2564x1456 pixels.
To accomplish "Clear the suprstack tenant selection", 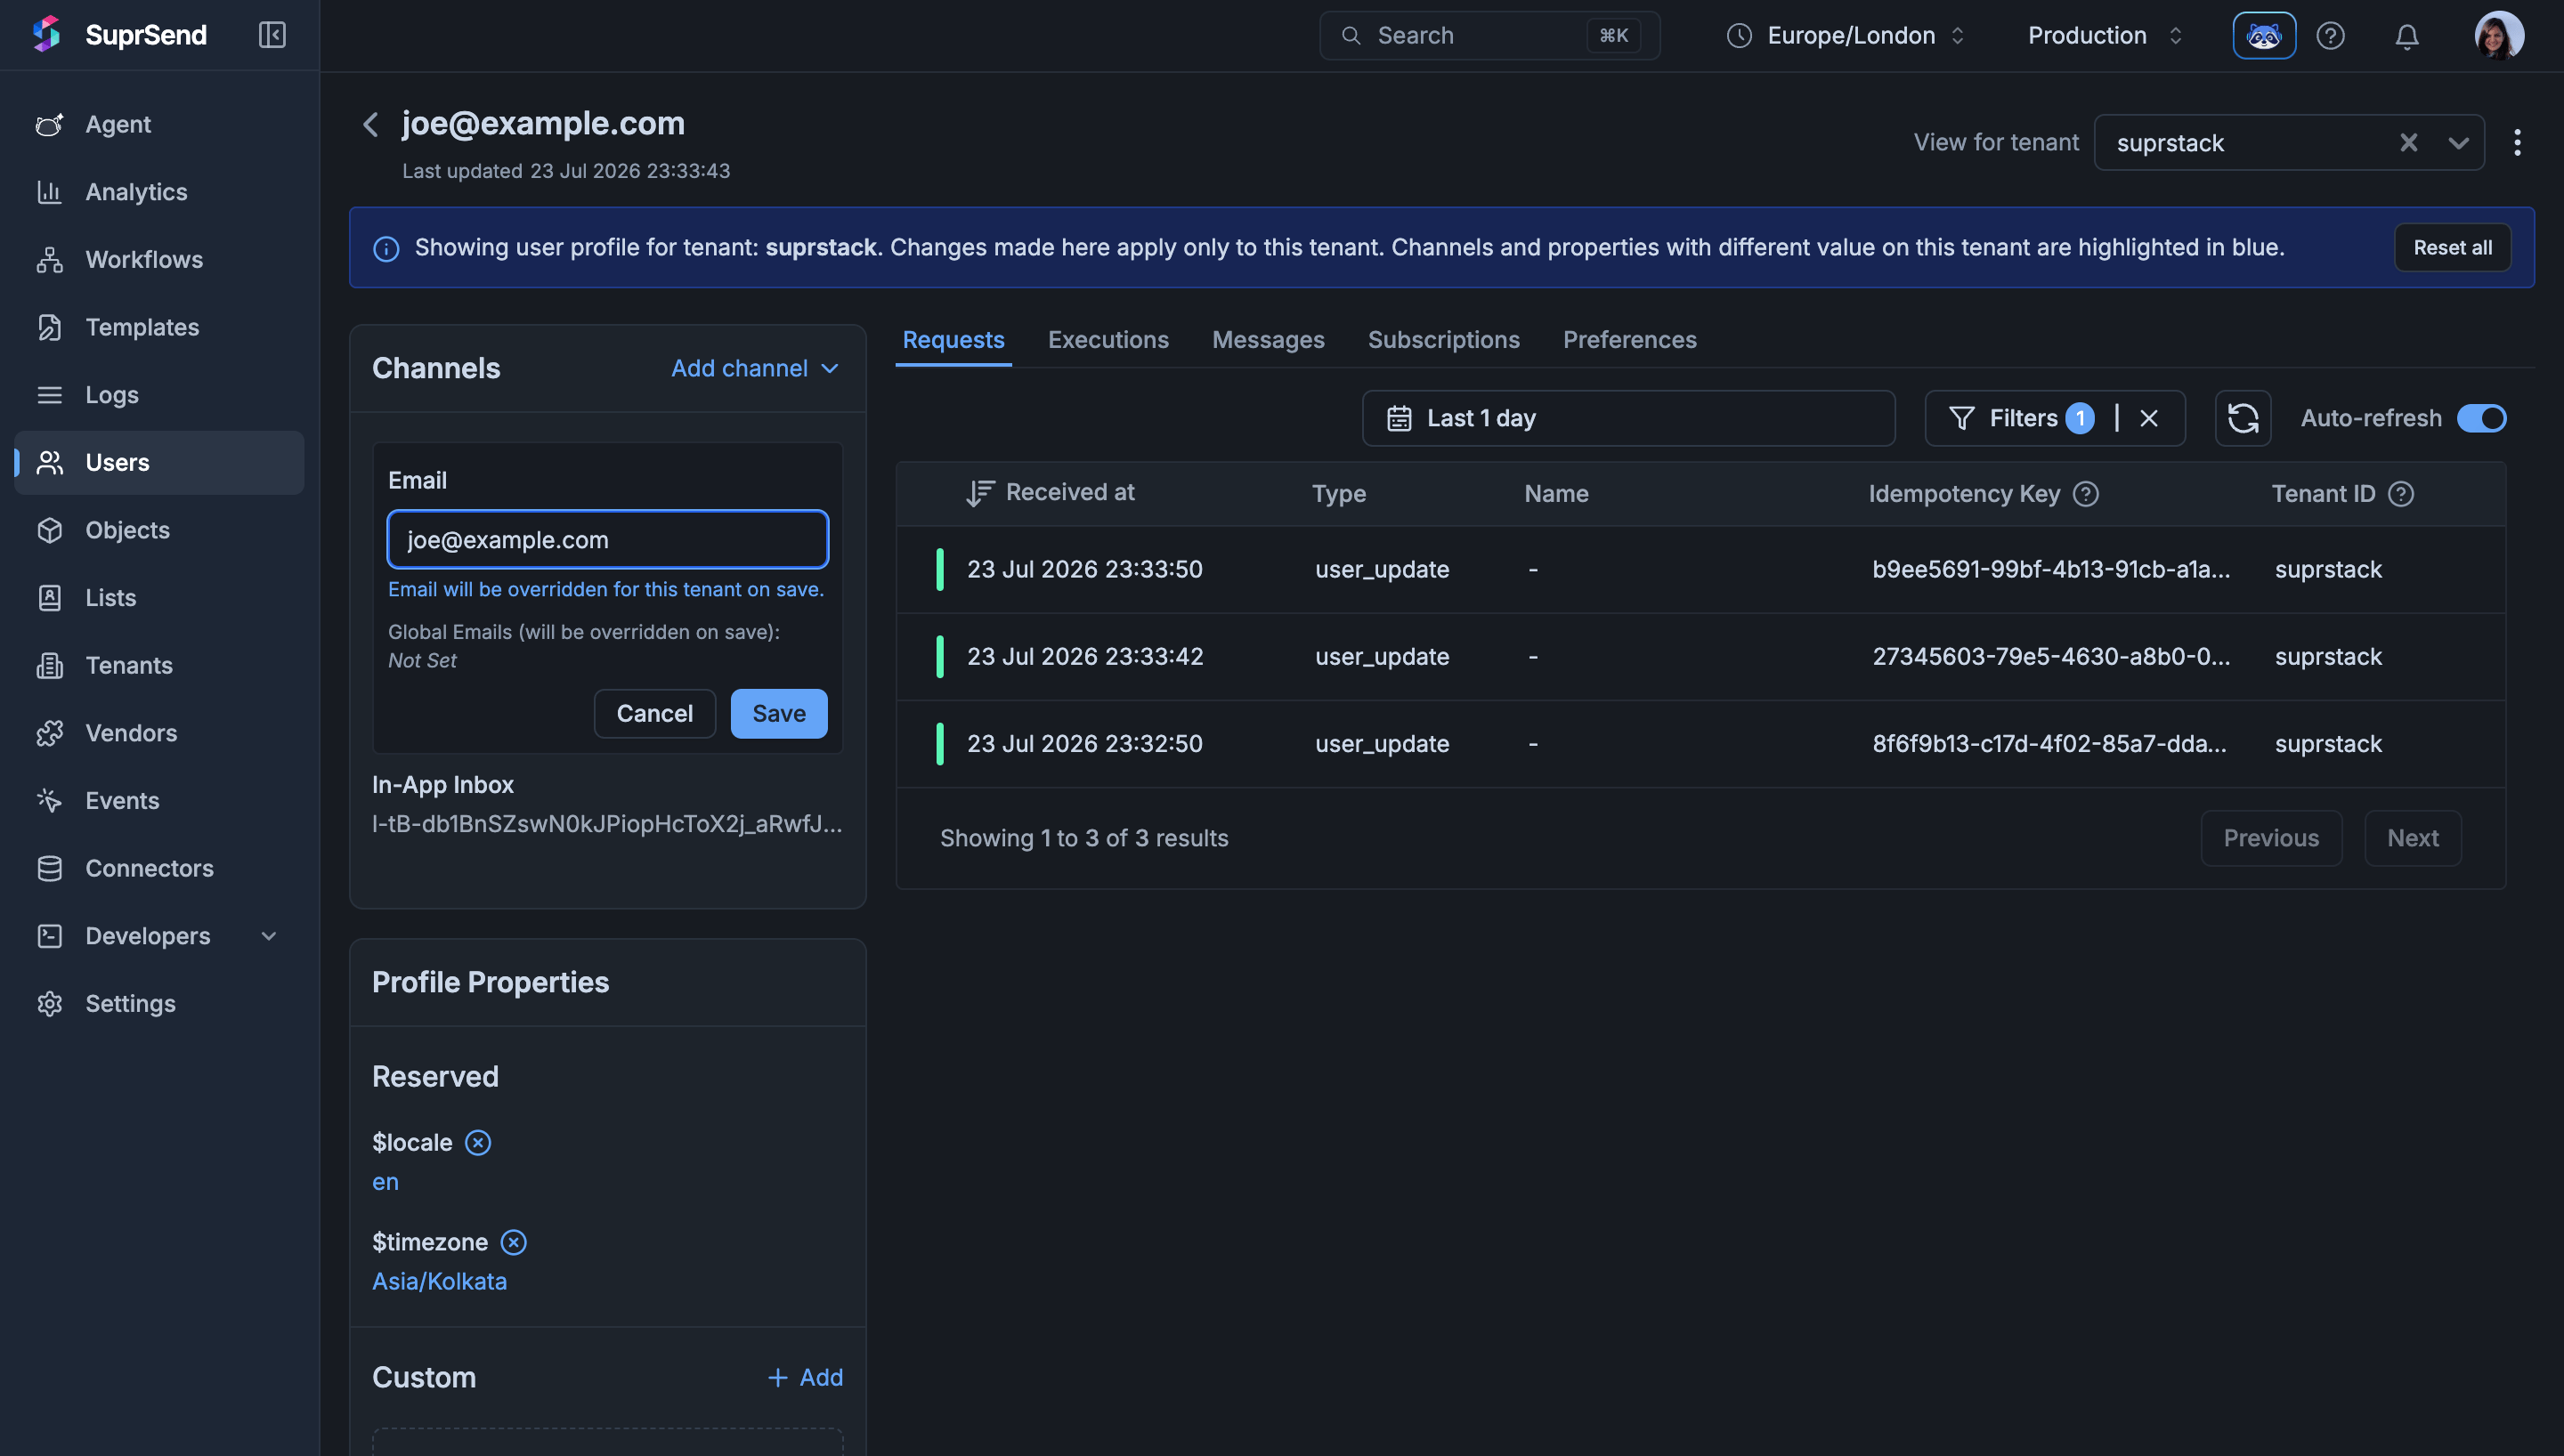I will 2409,143.
